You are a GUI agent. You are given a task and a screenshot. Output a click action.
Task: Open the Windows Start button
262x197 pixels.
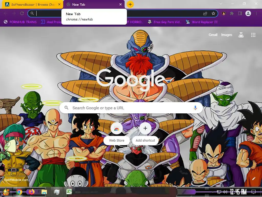click(6, 192)
